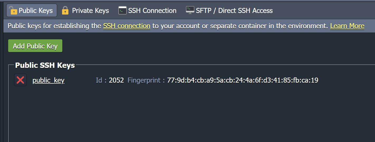Viewport: 375px width, 142px height.
Task: Click the open padlock icon on Public Keys
Action: (13, 11)
